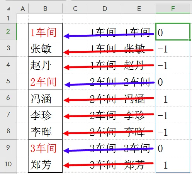Select column C header

[x=75, y=8]
